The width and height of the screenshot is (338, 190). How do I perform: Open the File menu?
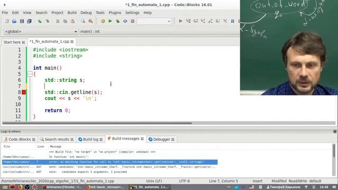pos(5,13)
